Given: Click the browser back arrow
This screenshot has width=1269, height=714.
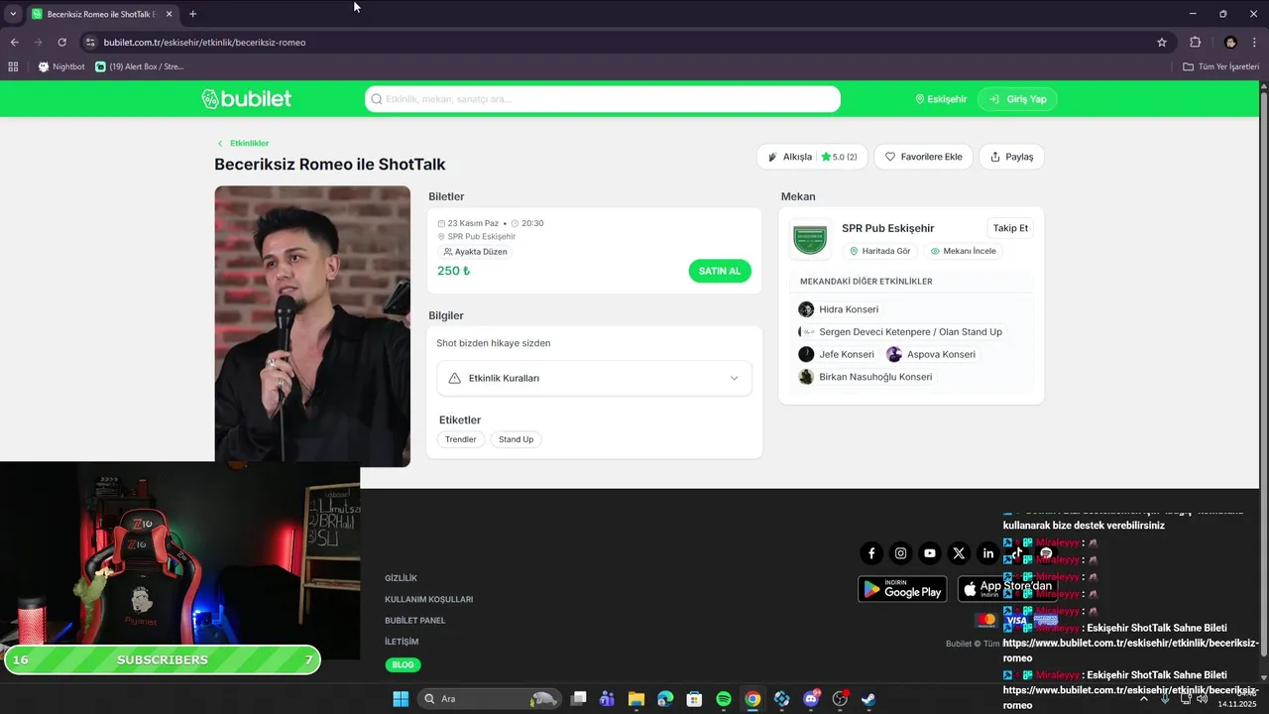Looking at the screenshot, I should click(x=14, y=43).
